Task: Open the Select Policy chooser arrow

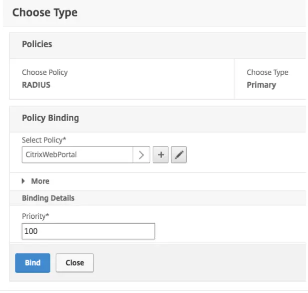Action: [141, 155]
